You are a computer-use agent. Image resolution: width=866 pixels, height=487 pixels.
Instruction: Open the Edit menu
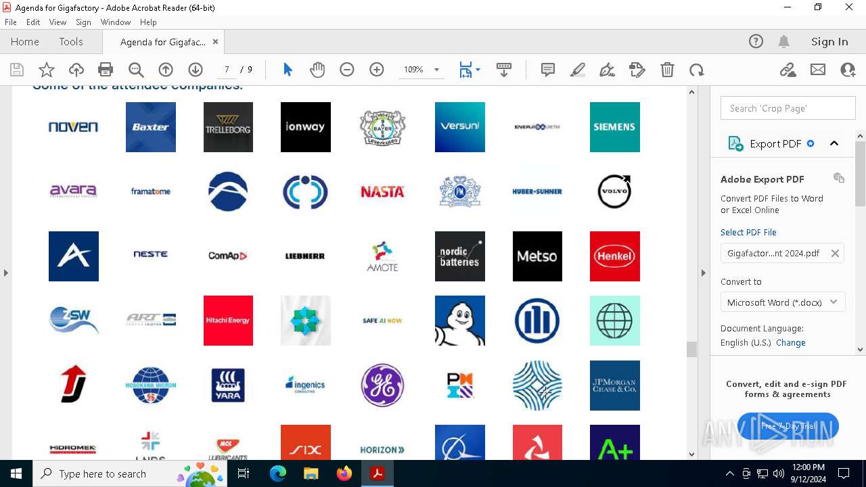[33, 22]
